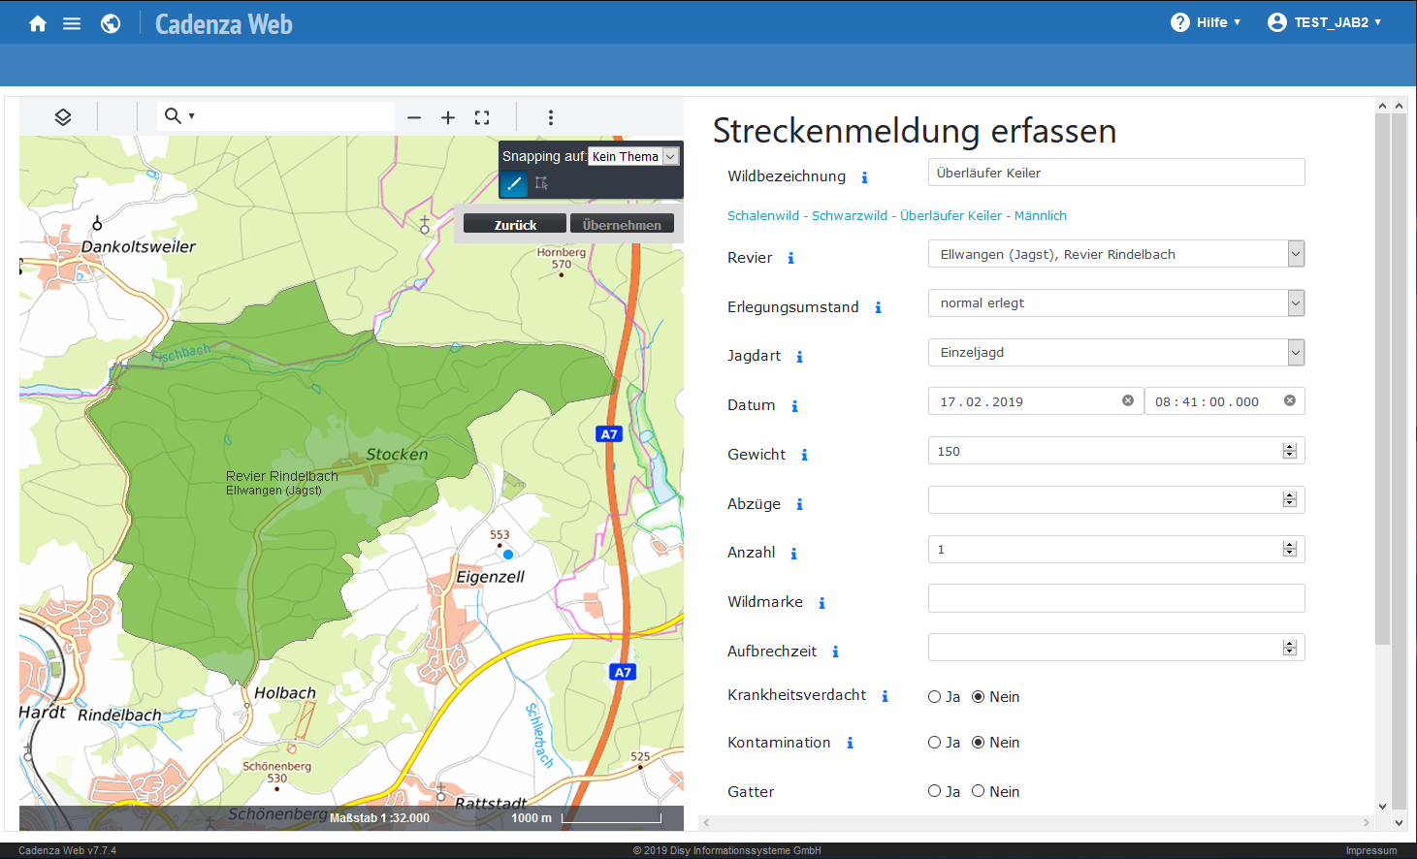The width and height of the screenshot is (1417, 859).
Task: Open the Snapping auf theme dropdown
Action: [x=633, y=156]
